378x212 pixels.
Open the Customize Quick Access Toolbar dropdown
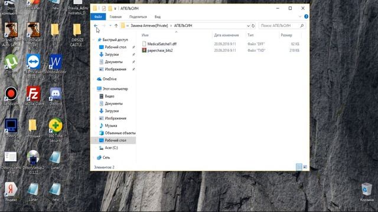coord(115,9)
